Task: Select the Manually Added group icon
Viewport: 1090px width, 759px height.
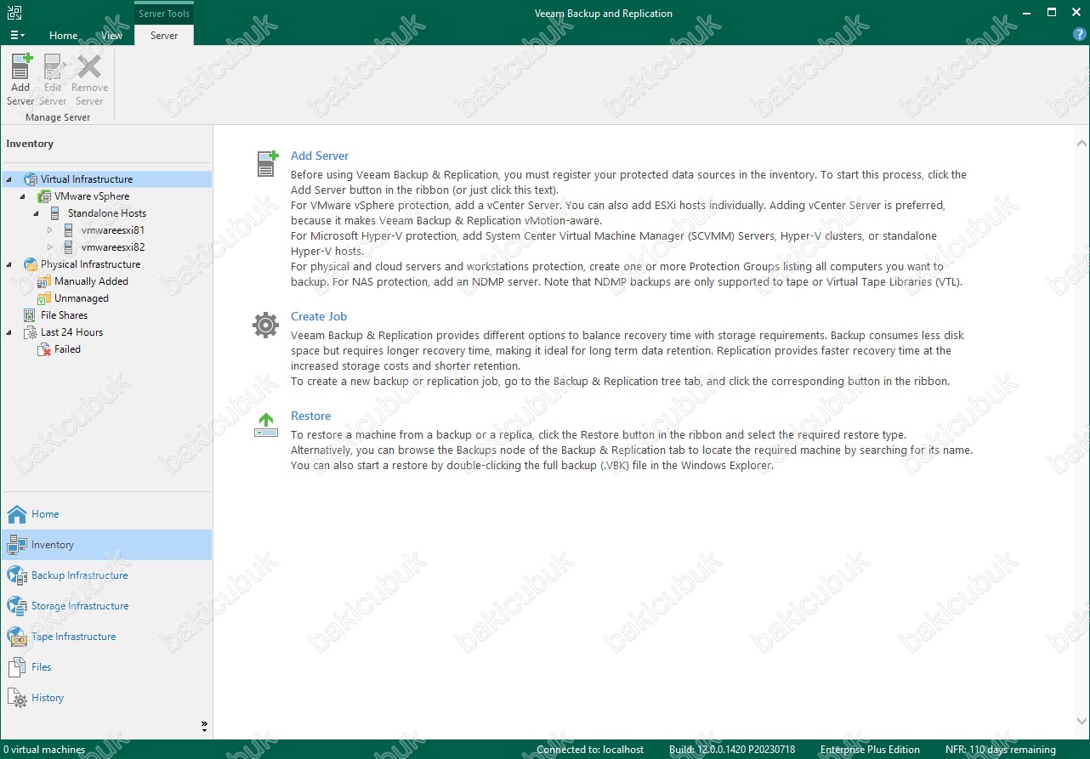Action: tap(44, 281)
